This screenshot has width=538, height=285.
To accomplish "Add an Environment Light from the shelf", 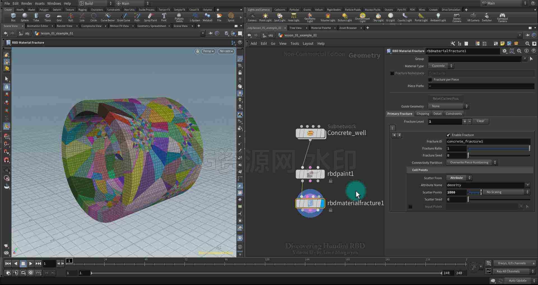I will point(362,18).
